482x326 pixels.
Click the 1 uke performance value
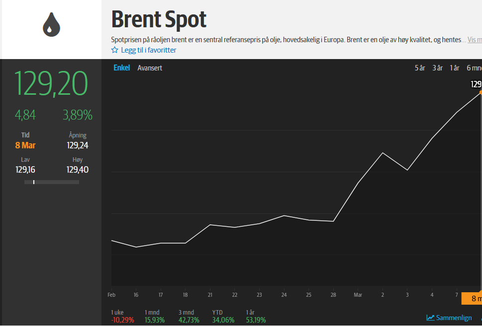tap(122, 320)
